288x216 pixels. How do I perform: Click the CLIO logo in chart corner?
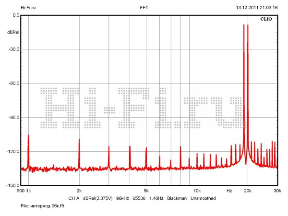266,20
